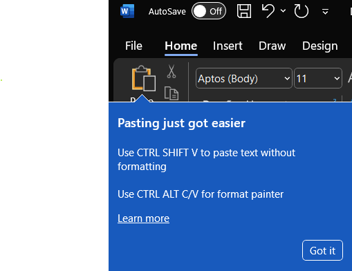Click the CTRL ALT C/V format painter text
Screen dimensions: 352x271
pos(201,194)
